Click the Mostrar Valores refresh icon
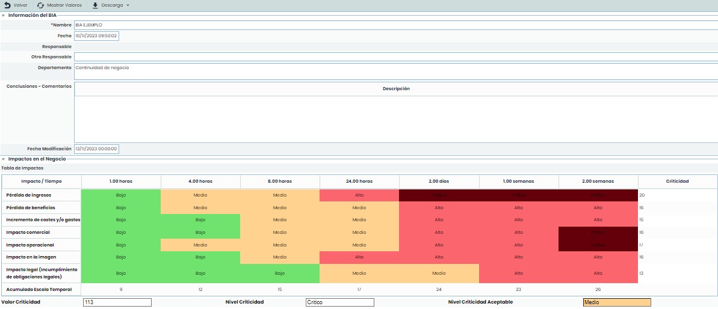The height and width of the screenshot is (309, 718). [x=40, y=5]
